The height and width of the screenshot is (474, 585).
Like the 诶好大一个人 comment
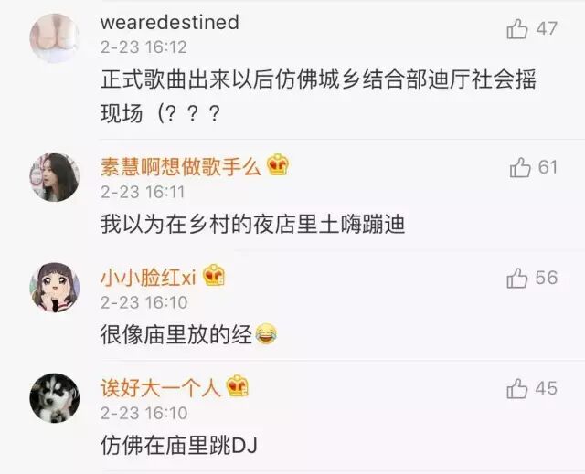[x=517, y=389]
